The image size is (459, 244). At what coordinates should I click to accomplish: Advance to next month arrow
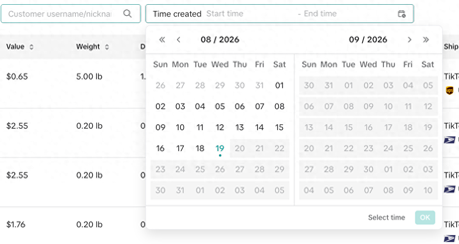410,40
